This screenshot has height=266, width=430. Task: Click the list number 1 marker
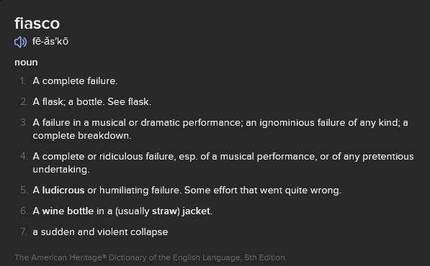coord(23,81)
